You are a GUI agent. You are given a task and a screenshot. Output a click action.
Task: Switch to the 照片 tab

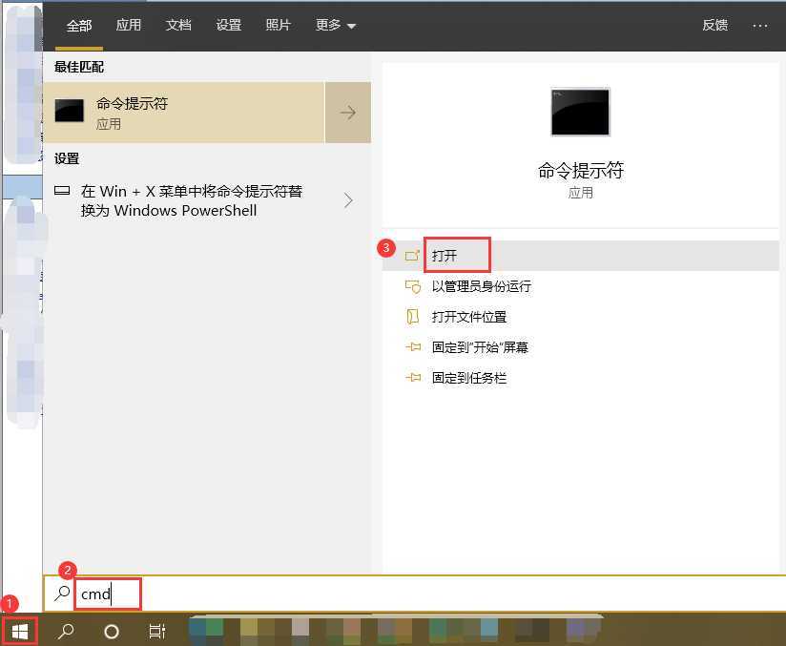coord(279,25)
